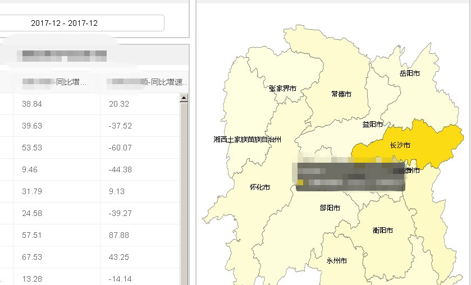Image resolution: width=471 pixels, height=285 pixels.
Task: Click the cell value 9.46
Action: coord(30,169)
